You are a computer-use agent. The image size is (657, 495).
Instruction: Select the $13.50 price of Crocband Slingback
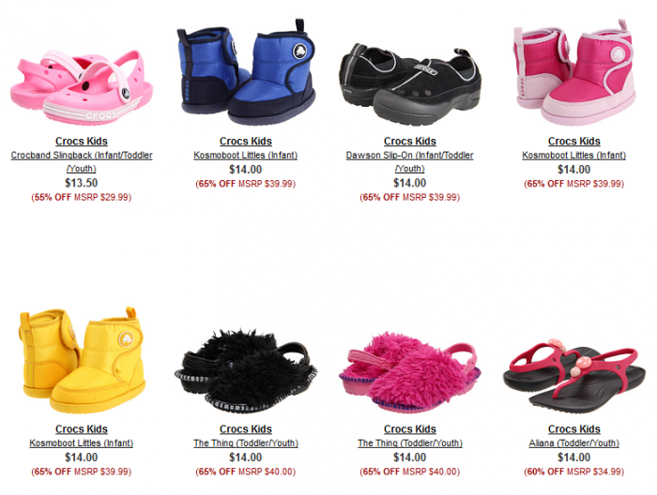tap(82, 183)
